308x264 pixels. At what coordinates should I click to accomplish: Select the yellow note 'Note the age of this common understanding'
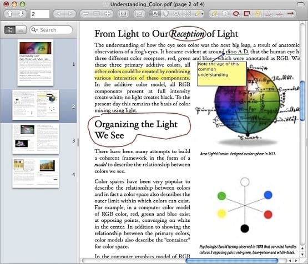(x=222, y=74)
